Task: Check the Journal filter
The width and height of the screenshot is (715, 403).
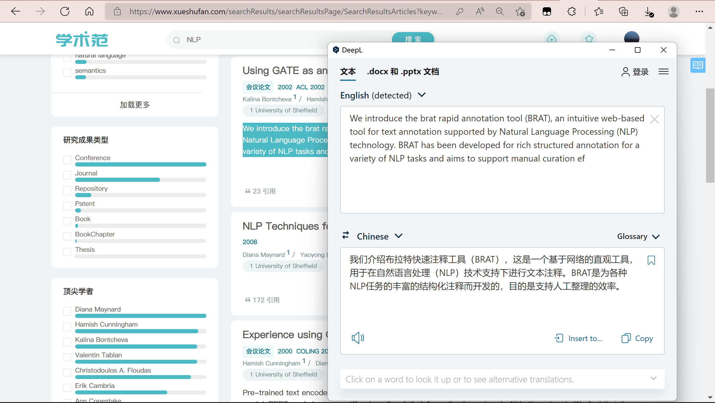Action: (x=67, y=175)
